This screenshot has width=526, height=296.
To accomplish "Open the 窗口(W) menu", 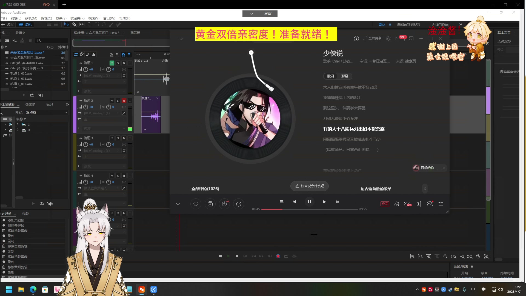I will pyautogui.click(x=109, y=18).
